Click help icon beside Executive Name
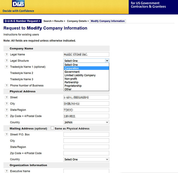Screen dimensions: 178x173 (x=7, y=171)
